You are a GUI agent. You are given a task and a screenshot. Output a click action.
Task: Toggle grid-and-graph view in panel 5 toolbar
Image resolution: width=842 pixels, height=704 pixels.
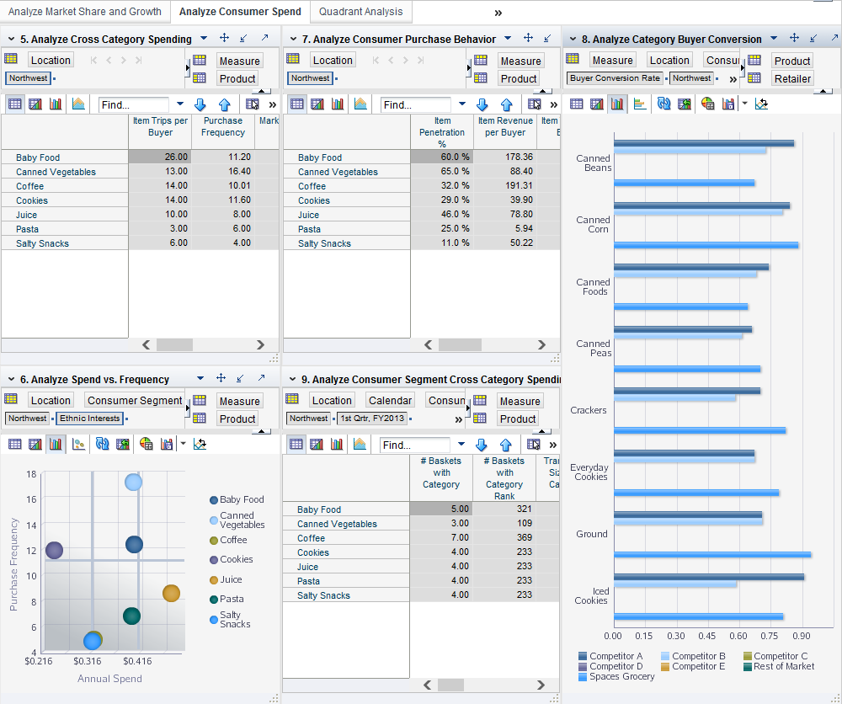coord(35,104)
